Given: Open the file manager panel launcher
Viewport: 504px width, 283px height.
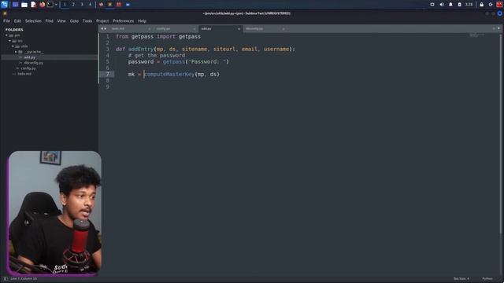Looking at the screenshot, I should click(x=24, y=5).
